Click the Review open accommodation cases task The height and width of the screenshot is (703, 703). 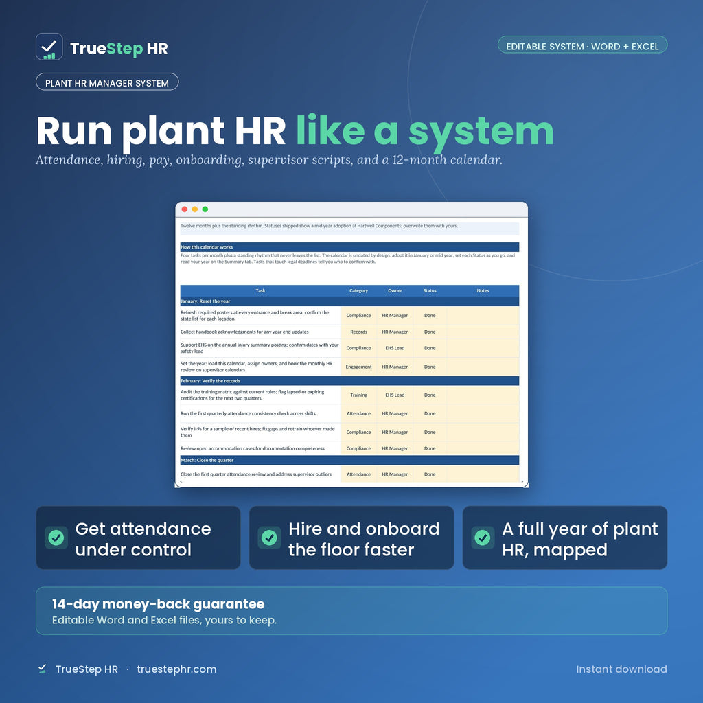[x=260, y=448]
